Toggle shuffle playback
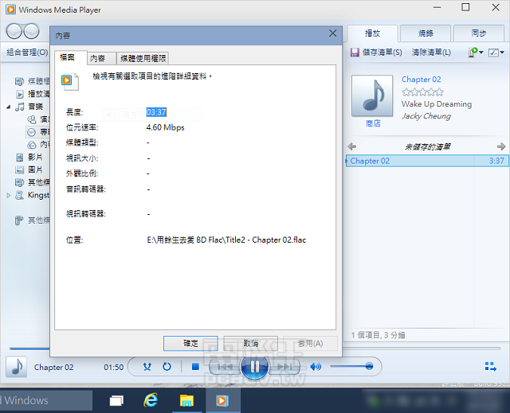 point(147,367)
